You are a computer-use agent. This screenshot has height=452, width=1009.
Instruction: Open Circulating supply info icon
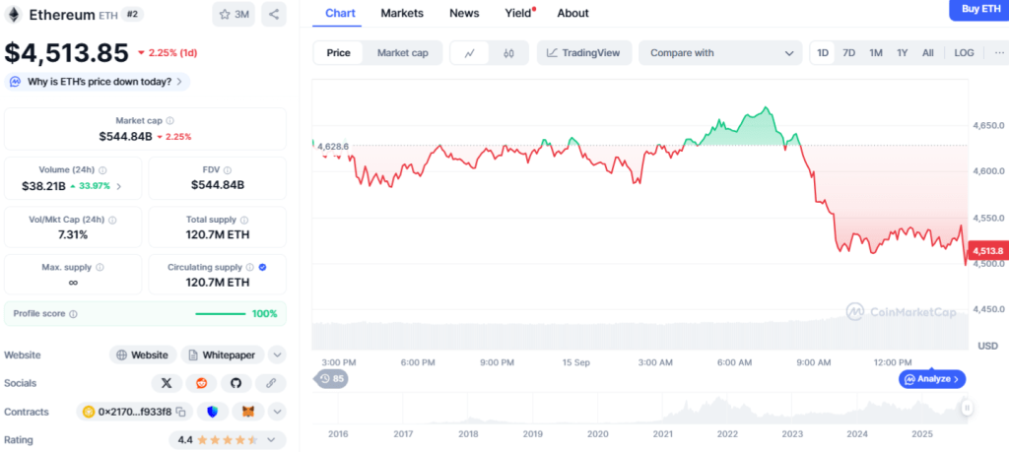[250, 267]
